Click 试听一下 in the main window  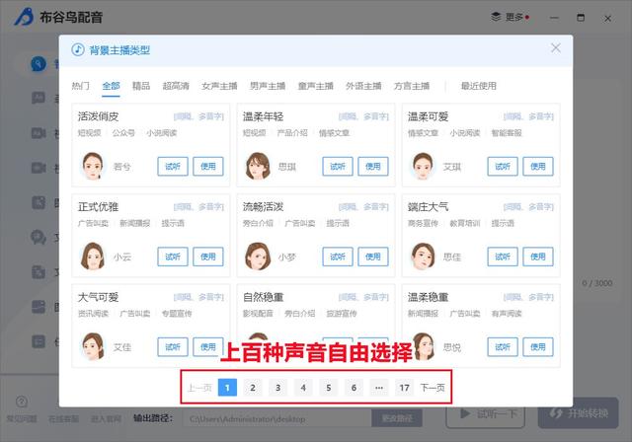[486, 413]
